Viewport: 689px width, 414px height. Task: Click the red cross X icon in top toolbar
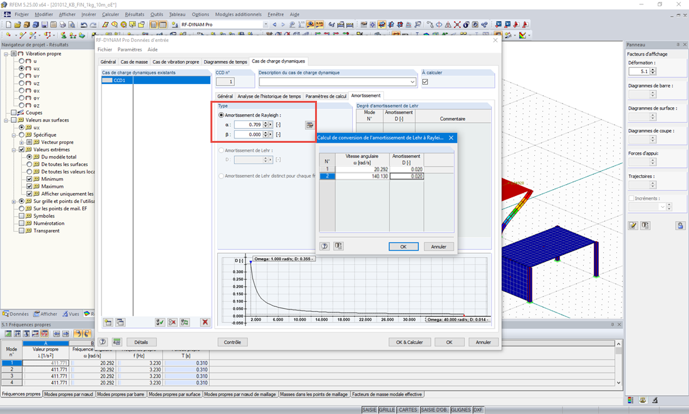pyautogui.click(x=457, y=24)
